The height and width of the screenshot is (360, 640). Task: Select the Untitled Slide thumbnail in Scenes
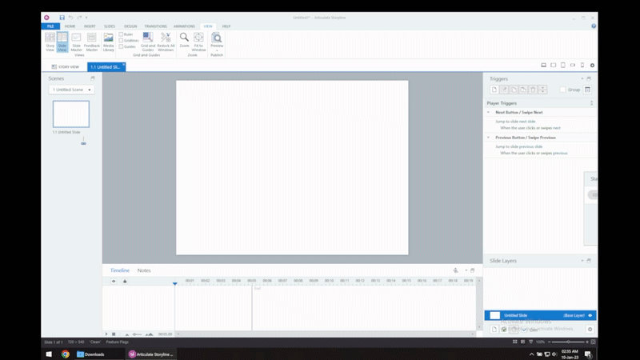(71, 114)
